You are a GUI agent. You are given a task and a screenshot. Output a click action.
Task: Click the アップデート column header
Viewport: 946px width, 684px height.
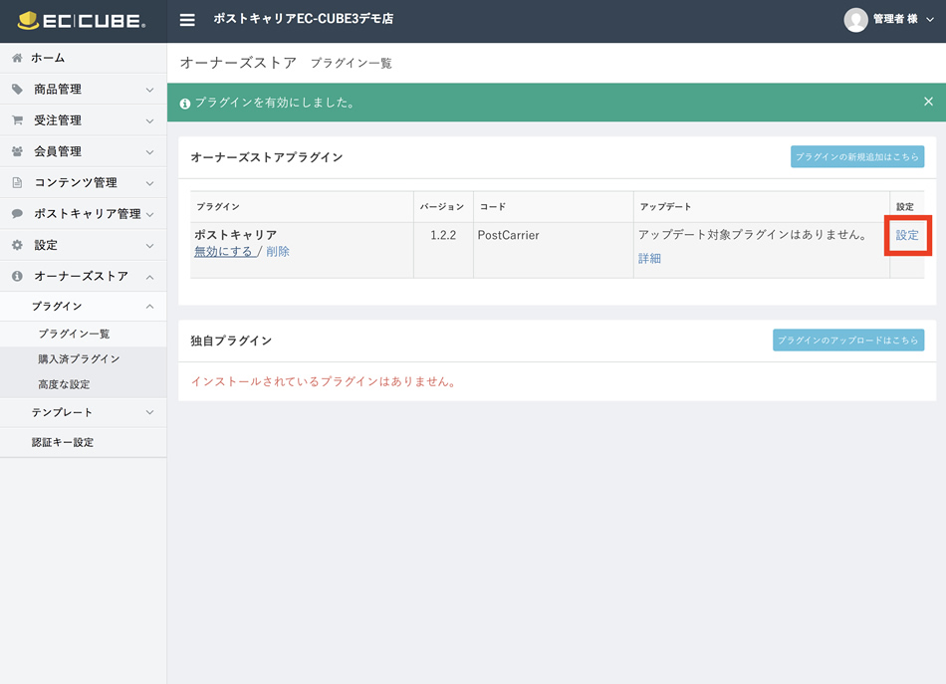pyautogui.click(x=665, y=207)
